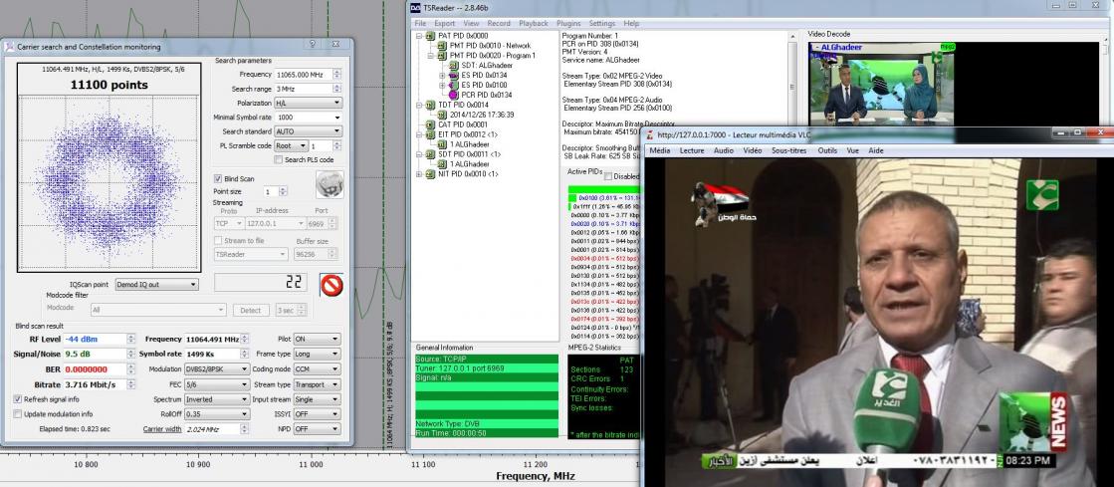The width and height of the screenshot is (1114, 487).
Task: Click the PMT PID 0x0020 Program 1 icon
Action: tap(443, 56)
